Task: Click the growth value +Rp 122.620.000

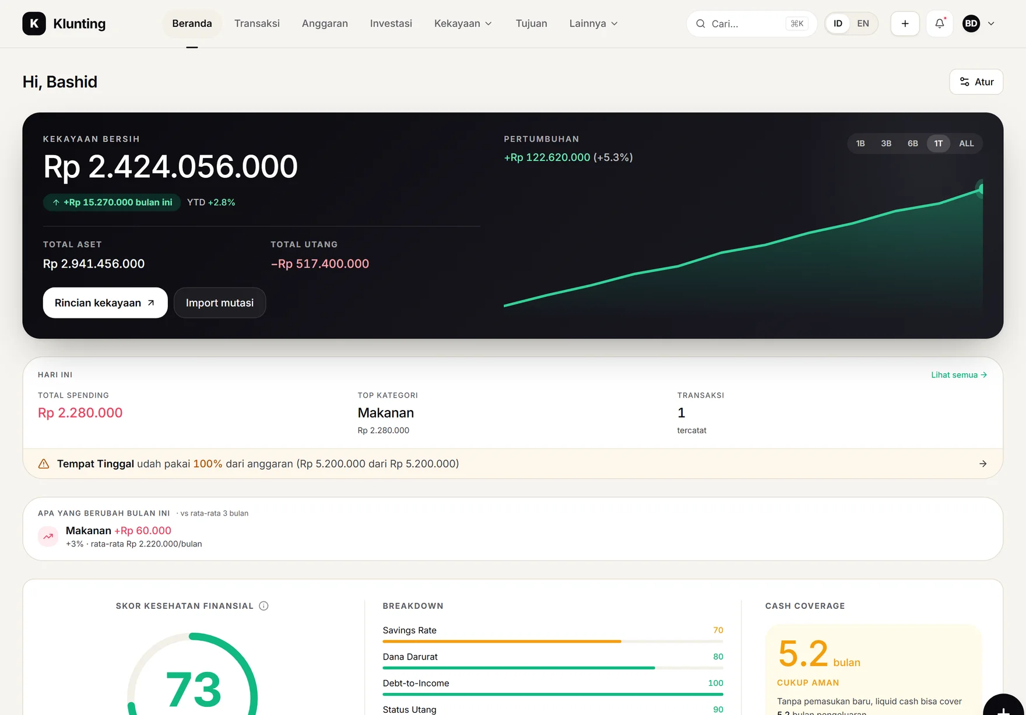Action: (547, 157)
